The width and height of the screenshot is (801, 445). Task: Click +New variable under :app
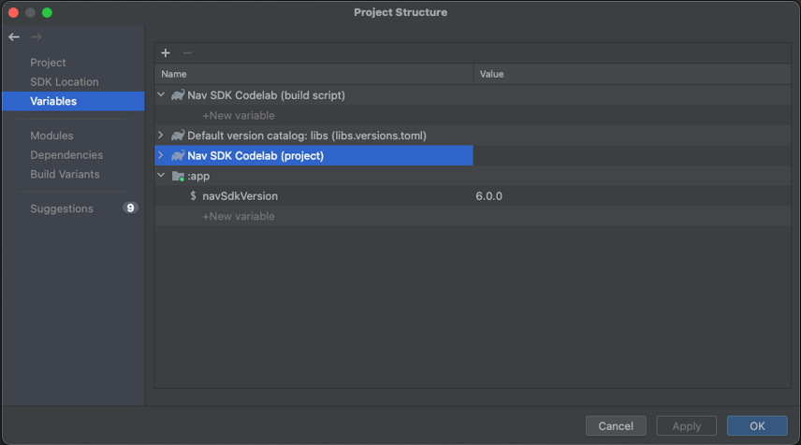point(239,217)
